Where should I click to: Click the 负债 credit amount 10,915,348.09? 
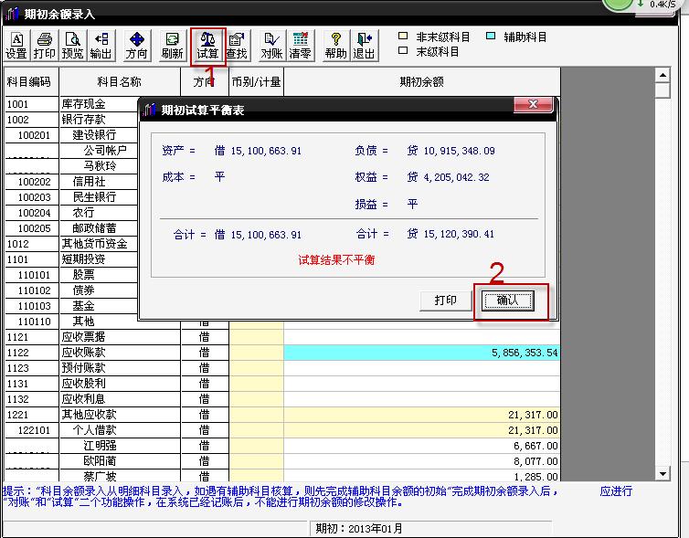pos(460,151)
